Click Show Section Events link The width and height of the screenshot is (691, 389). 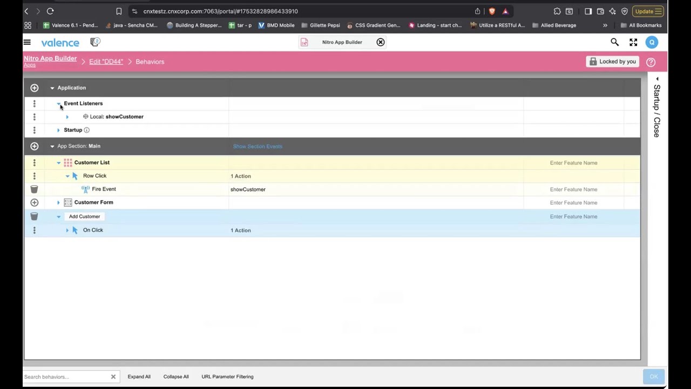258,146
